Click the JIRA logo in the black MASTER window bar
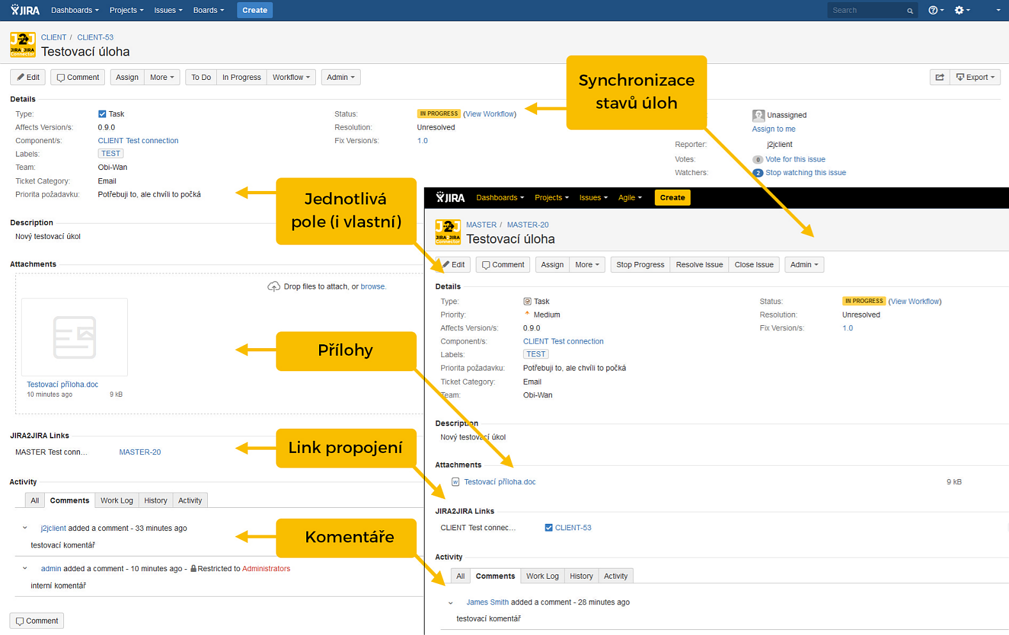Image resolution: width=1009 pixels, height=635 pixels. click(x=450, y=197)
